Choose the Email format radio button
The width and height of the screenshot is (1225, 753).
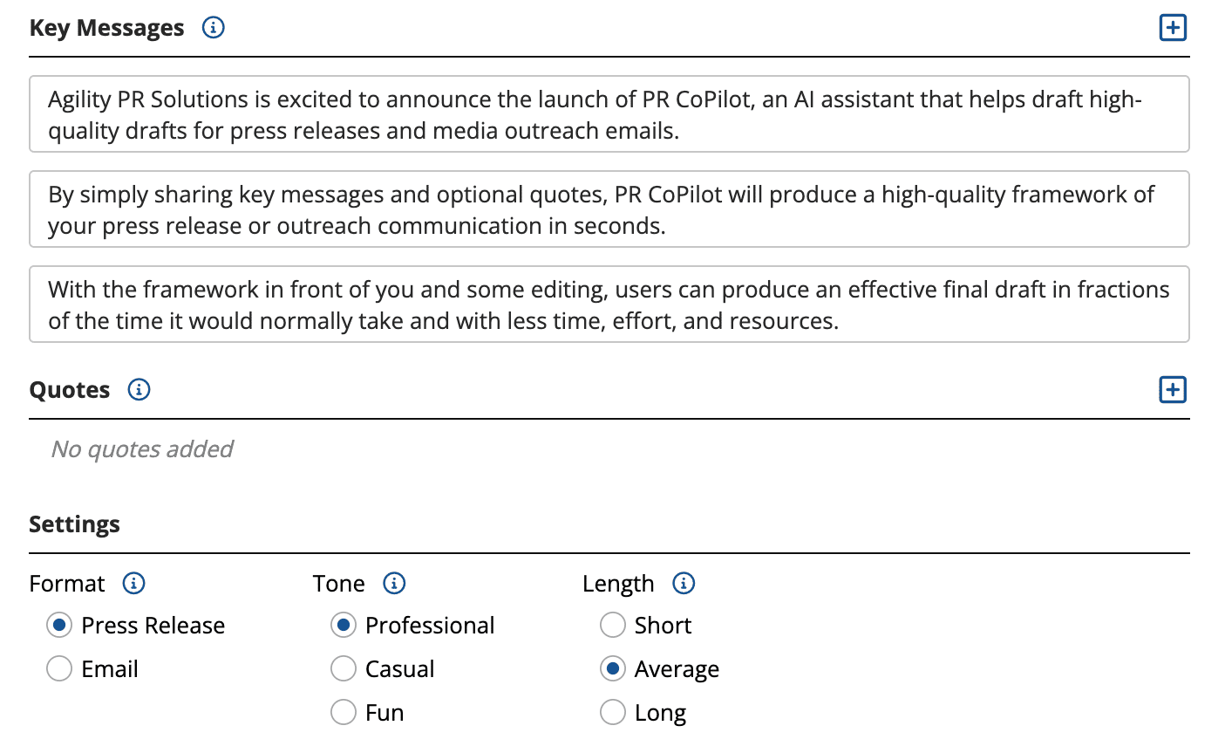pyautogui.click(x=59, y=668)
